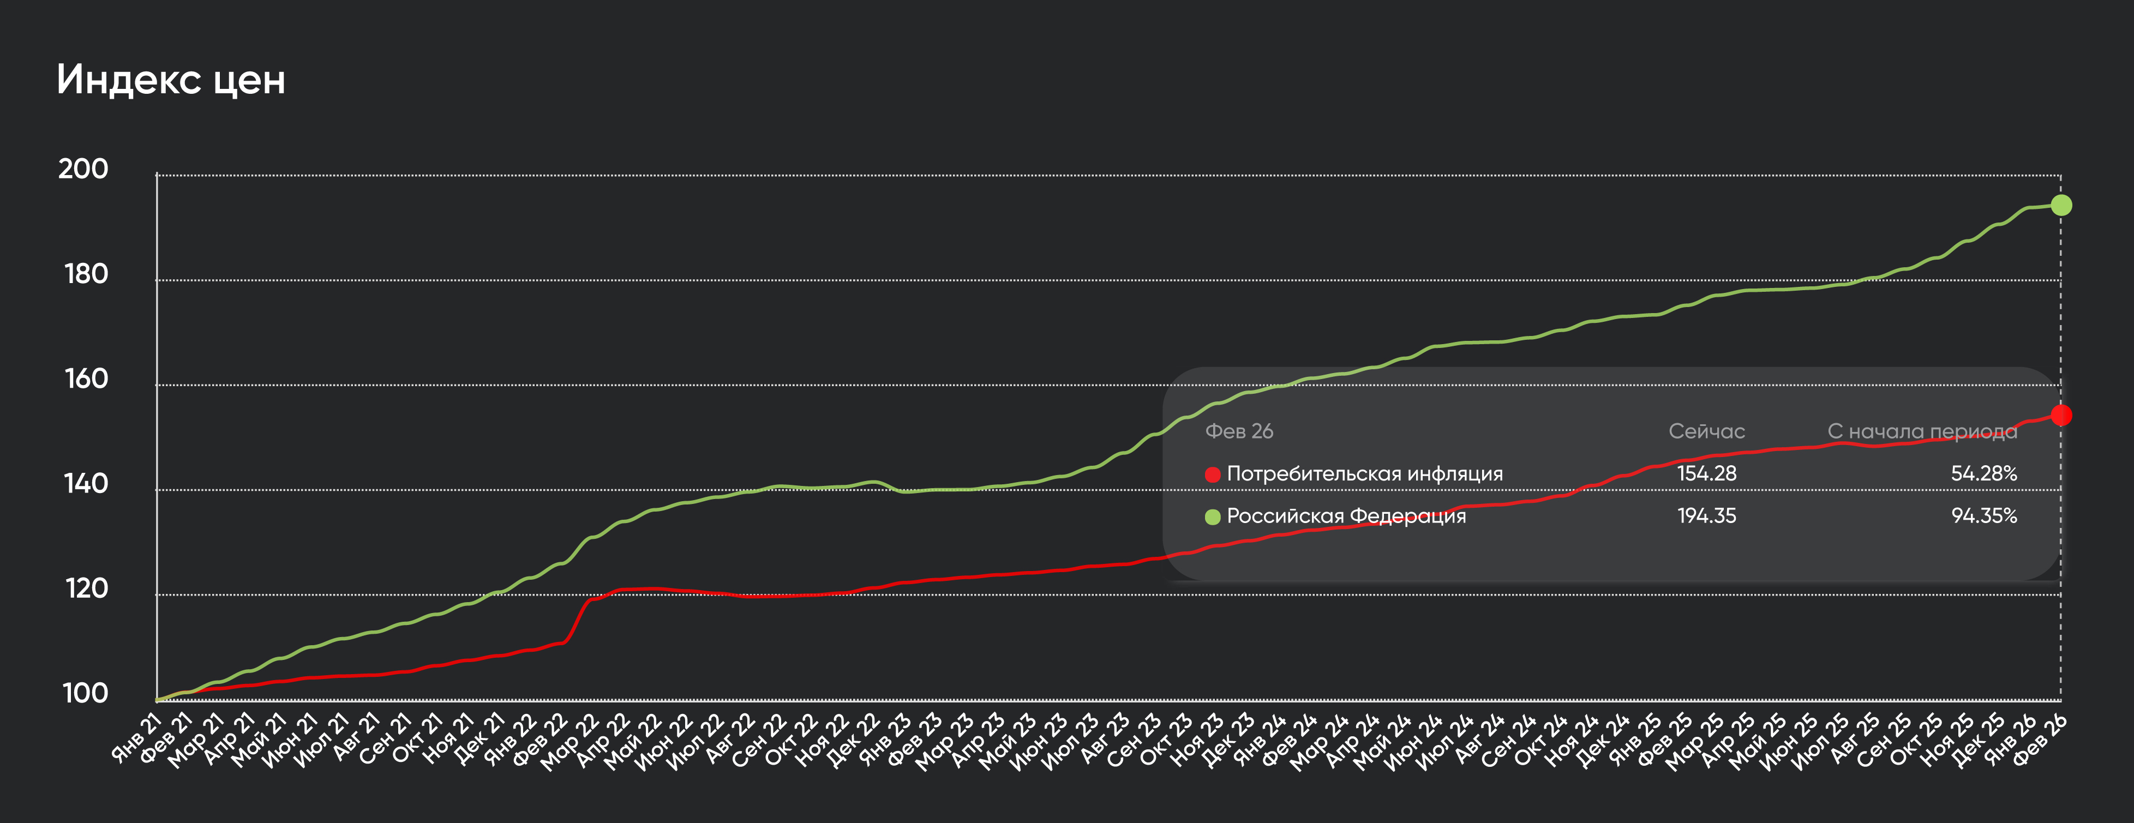Click the 200 label on vertical axis

point(83,169)
